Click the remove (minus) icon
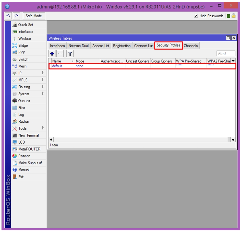242x232 pixels. (60, 54)
